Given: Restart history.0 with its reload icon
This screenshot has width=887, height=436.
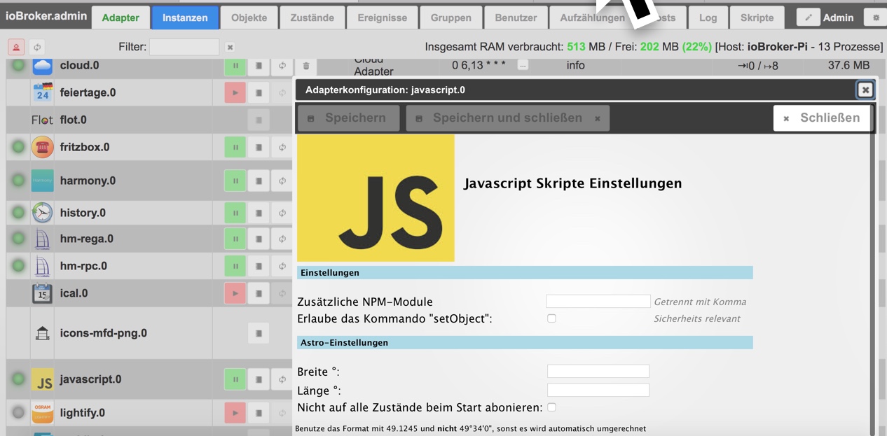Looking at the screenshot, I should point(282,213).
